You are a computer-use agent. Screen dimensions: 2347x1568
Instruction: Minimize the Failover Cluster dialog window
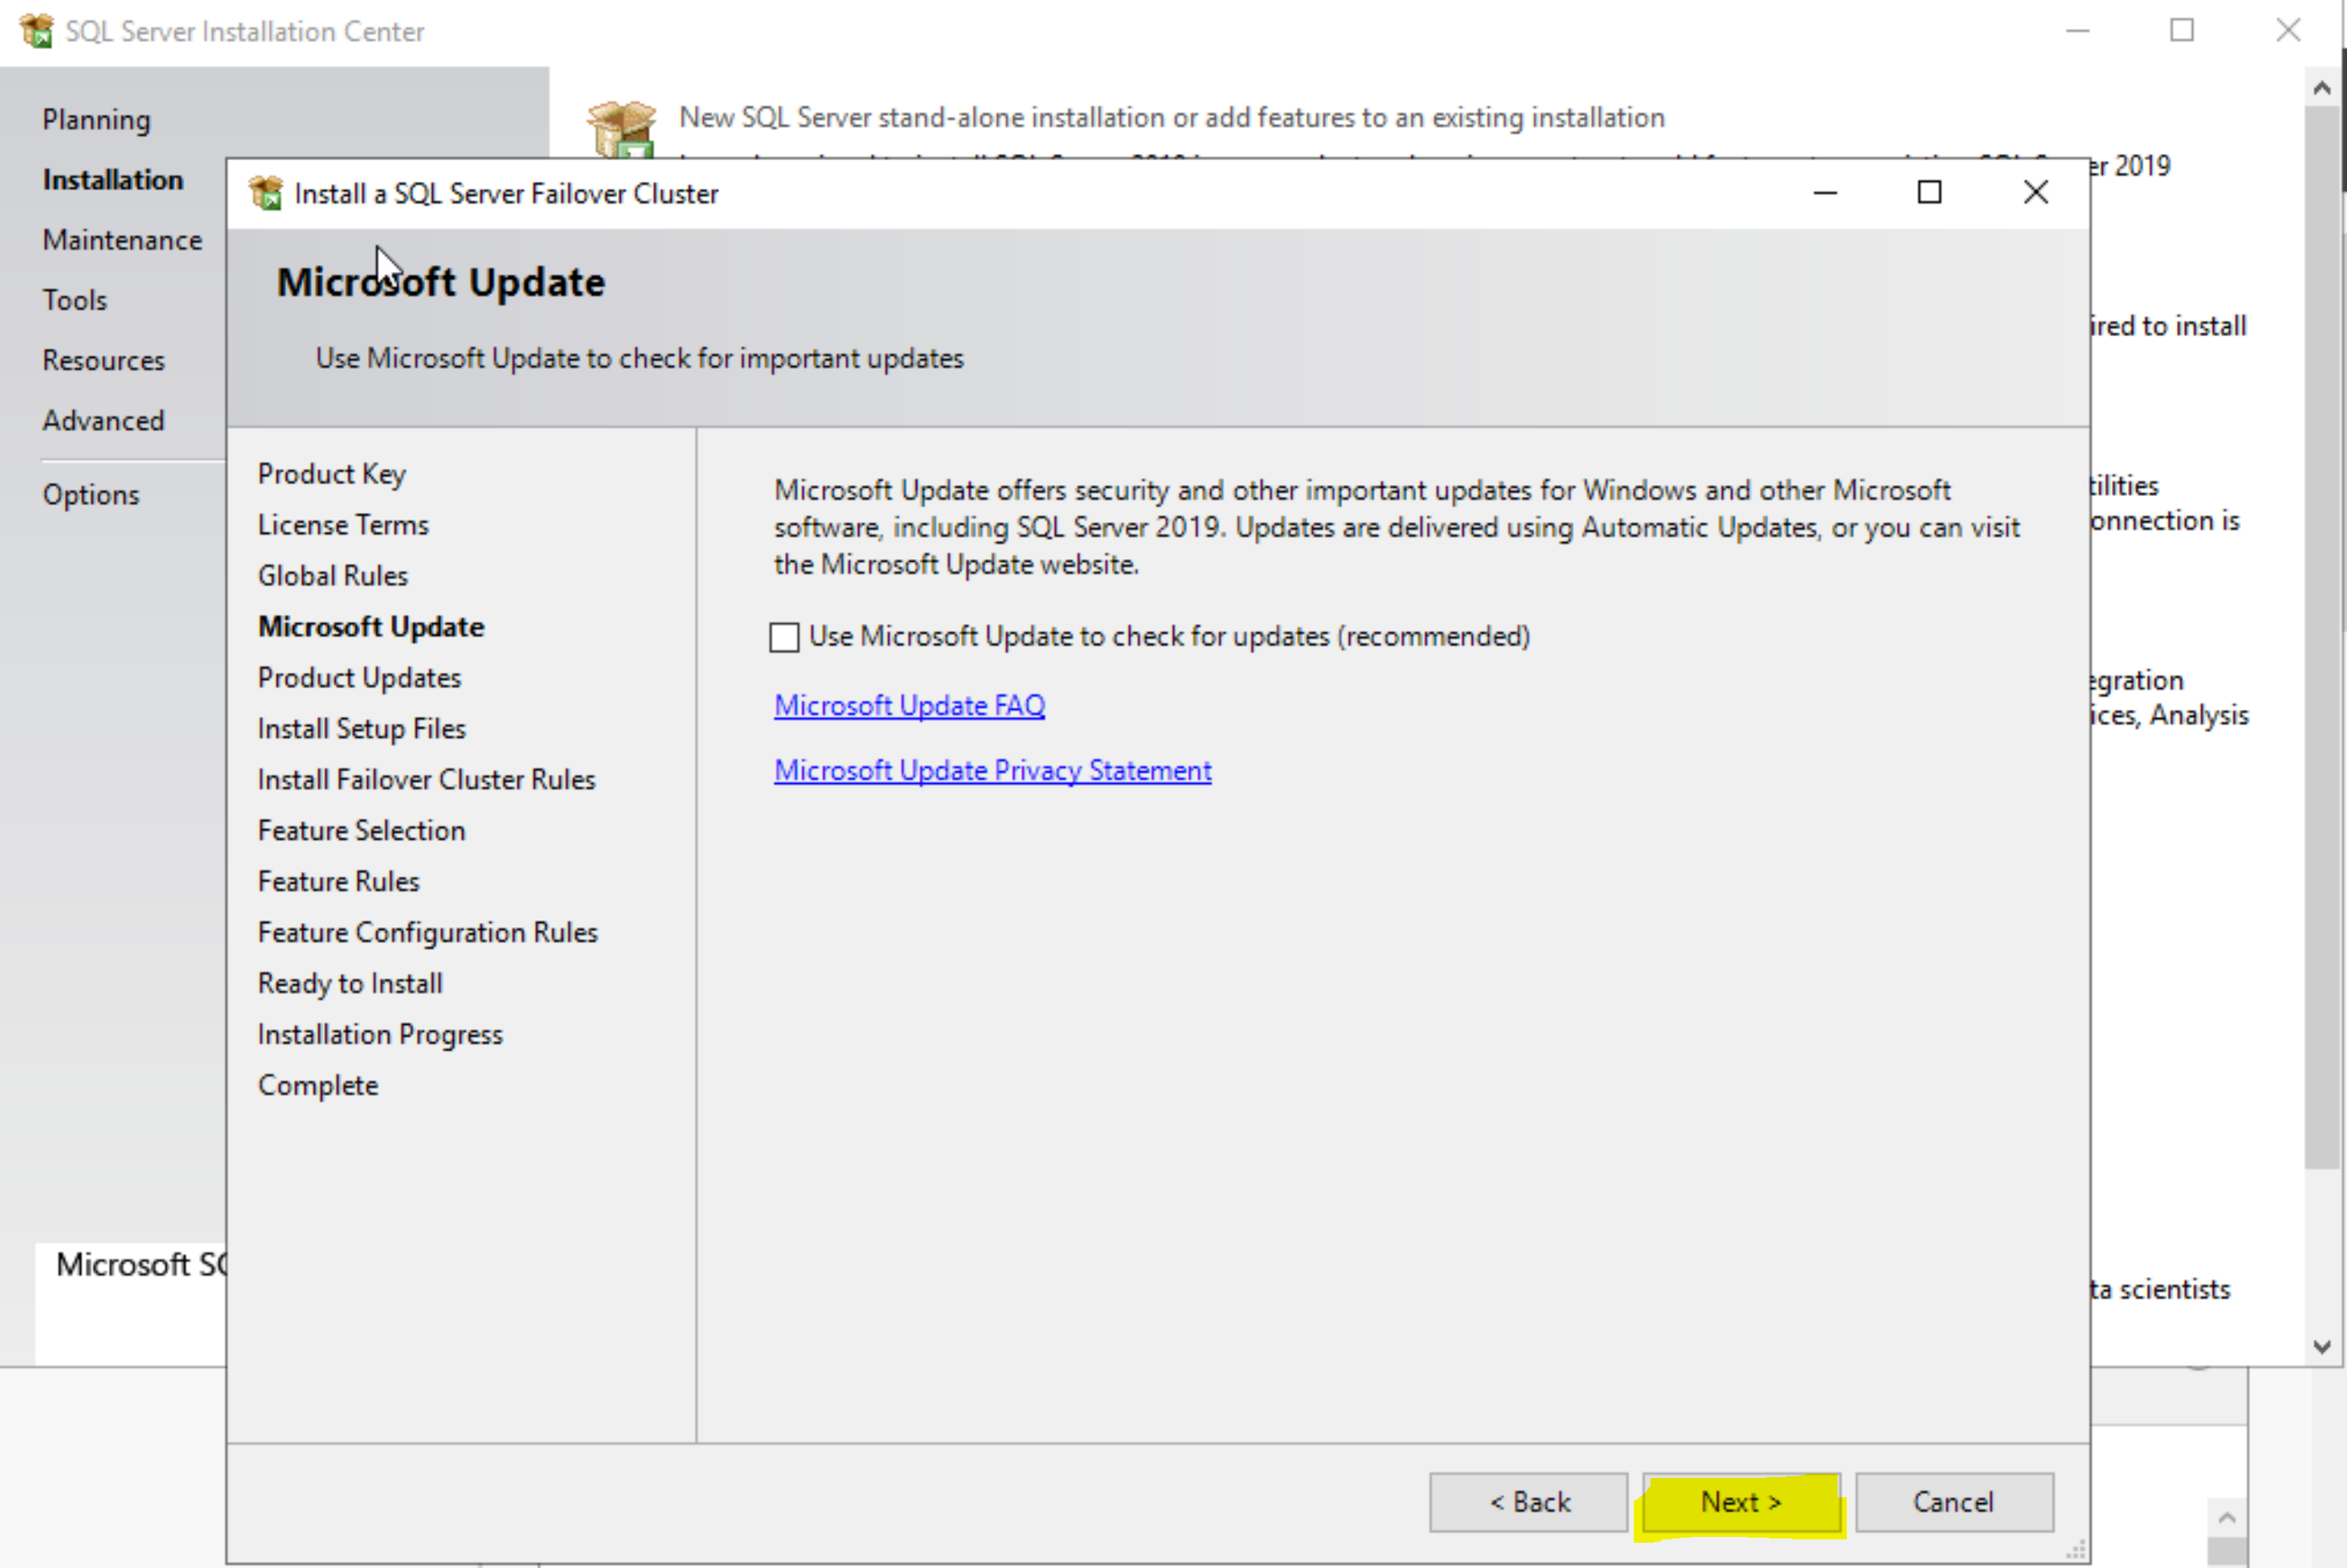click(x=1825, y=192)
